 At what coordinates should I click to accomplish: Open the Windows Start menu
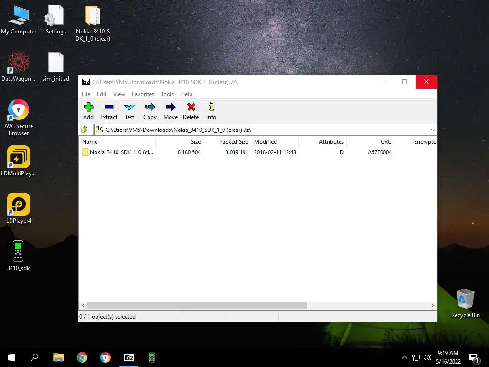pyautogui.click(x=11, y=357)
